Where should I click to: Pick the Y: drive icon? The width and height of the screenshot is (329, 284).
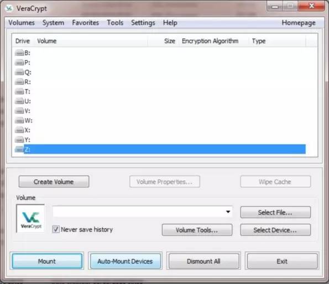pos(19,140)
